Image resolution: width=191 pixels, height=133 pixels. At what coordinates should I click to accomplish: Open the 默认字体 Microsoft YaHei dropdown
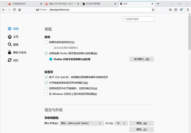click(81, 123)
